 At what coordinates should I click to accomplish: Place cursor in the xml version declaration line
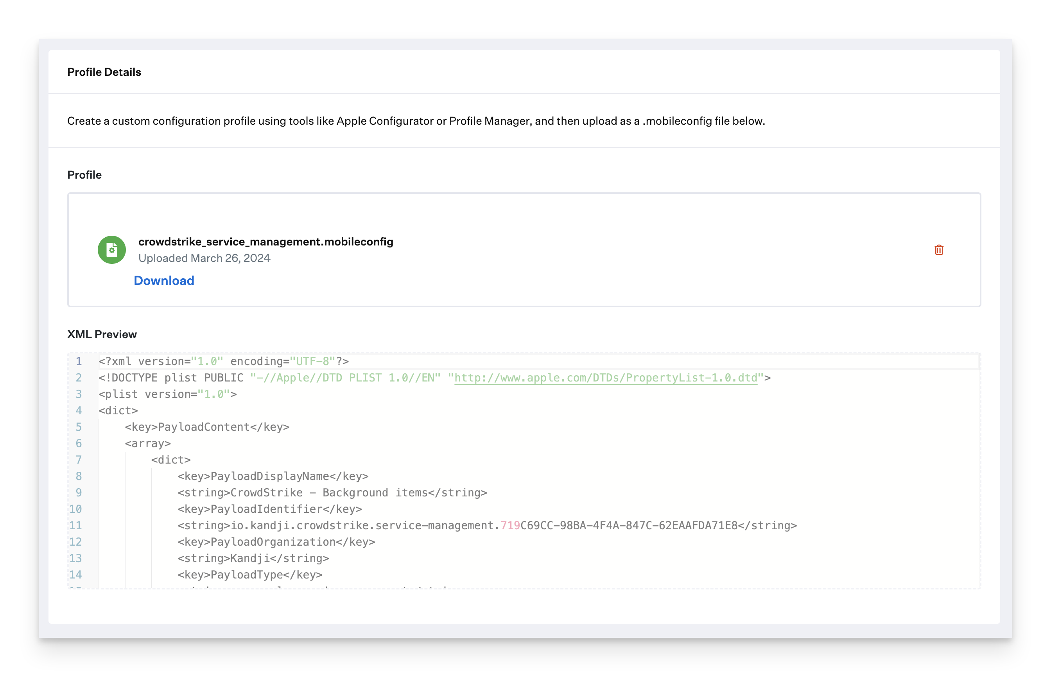(223, 361)
